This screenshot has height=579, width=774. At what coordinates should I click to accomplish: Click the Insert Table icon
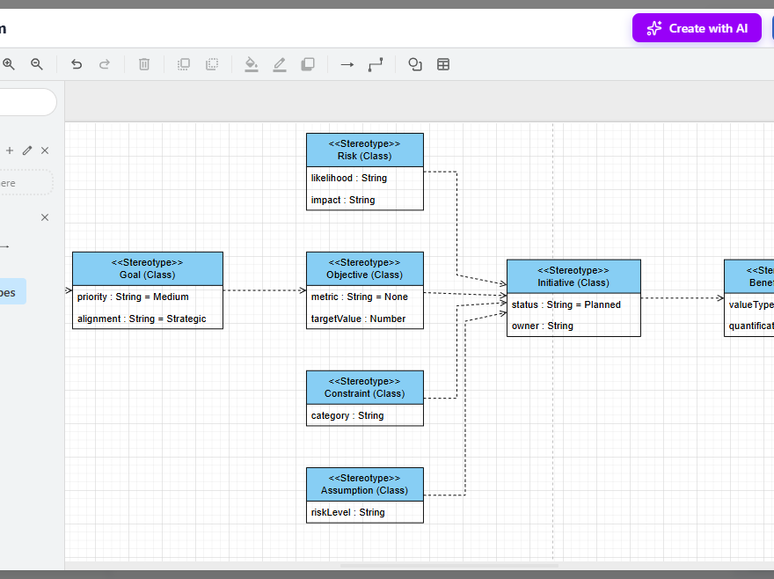[443, 64]
